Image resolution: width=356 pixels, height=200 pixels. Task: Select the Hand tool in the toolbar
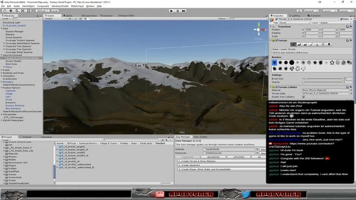(5, 11)
